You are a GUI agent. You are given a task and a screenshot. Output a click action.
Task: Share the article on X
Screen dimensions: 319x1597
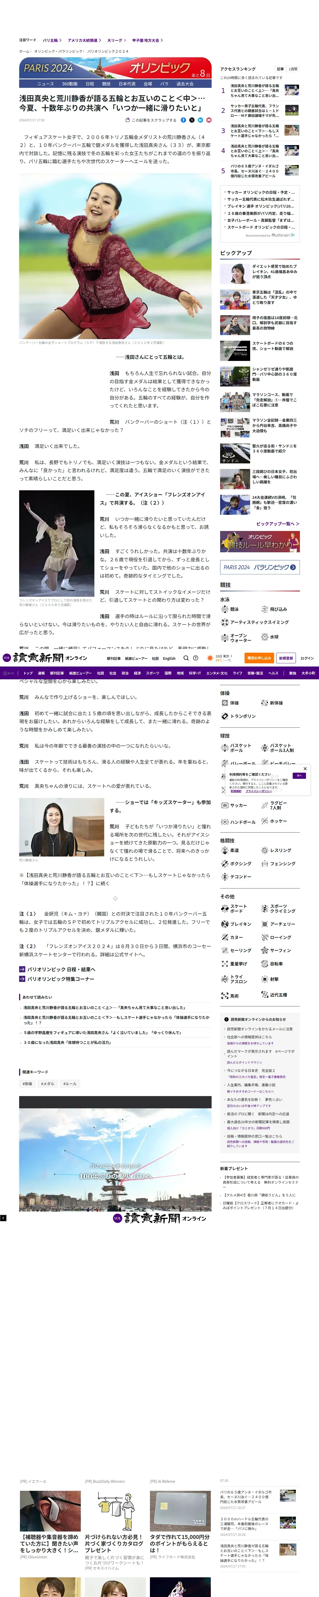(192, 120)
